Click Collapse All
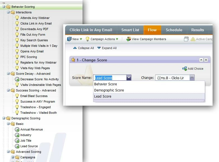 84,48
